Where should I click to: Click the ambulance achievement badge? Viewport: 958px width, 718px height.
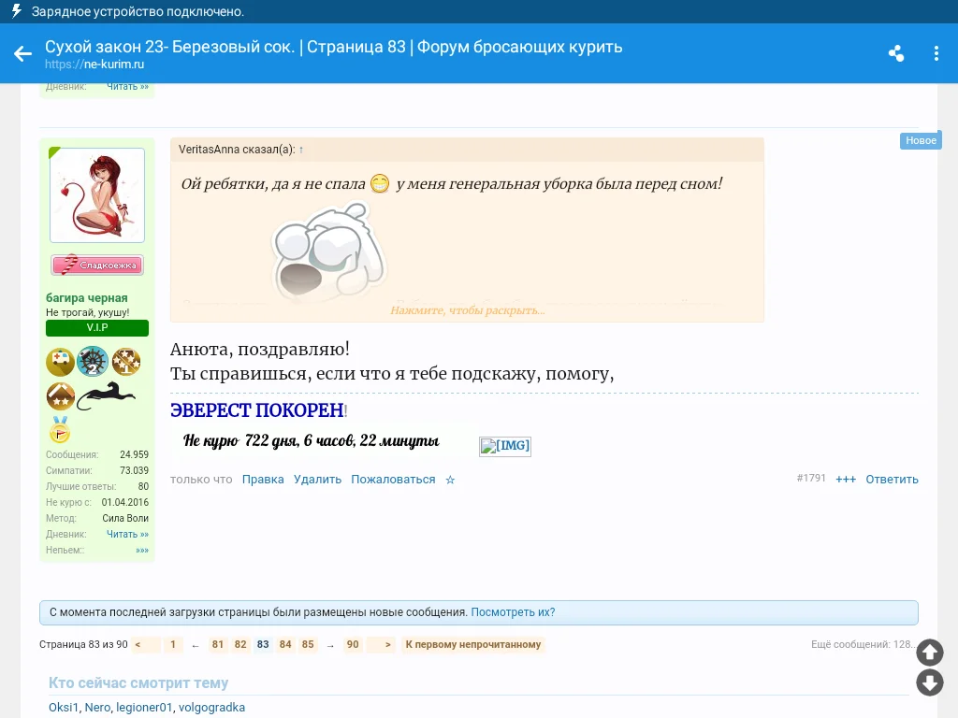60,361
